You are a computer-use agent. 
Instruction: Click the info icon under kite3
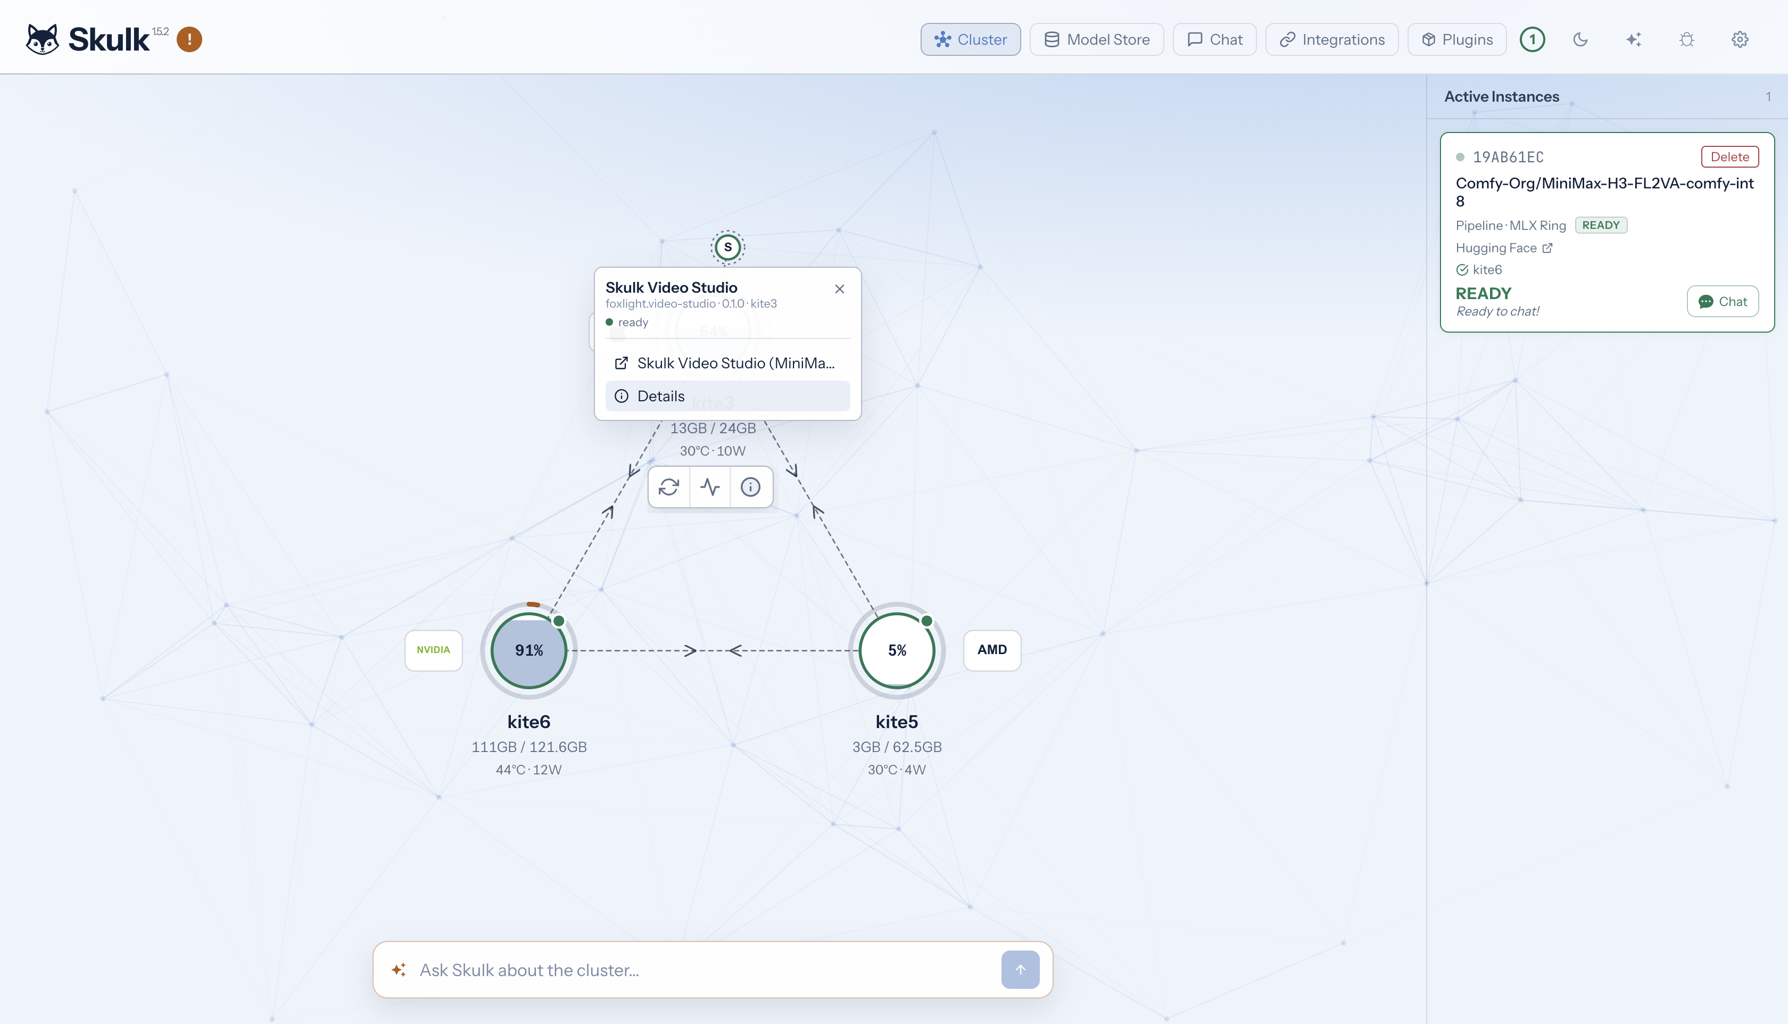tap(750, 486)
